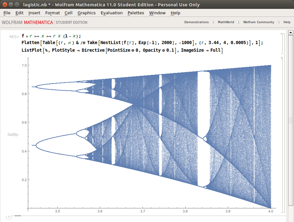Screen dimensions: 294x222
Task: Click the Out[3]= cell label
Action: pos(13,134)
